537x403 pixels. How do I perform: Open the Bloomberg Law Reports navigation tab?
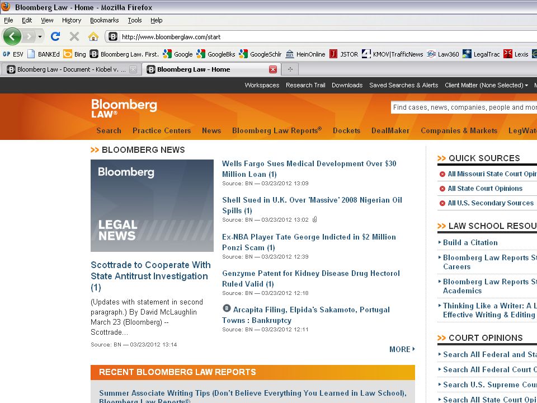tap(277, 130)
